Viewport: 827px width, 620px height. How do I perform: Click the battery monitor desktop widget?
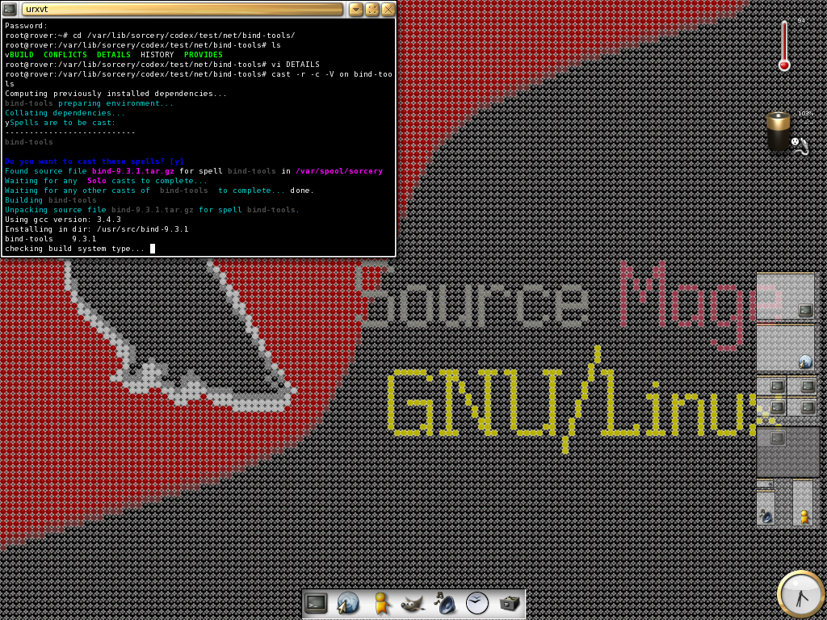779,132
